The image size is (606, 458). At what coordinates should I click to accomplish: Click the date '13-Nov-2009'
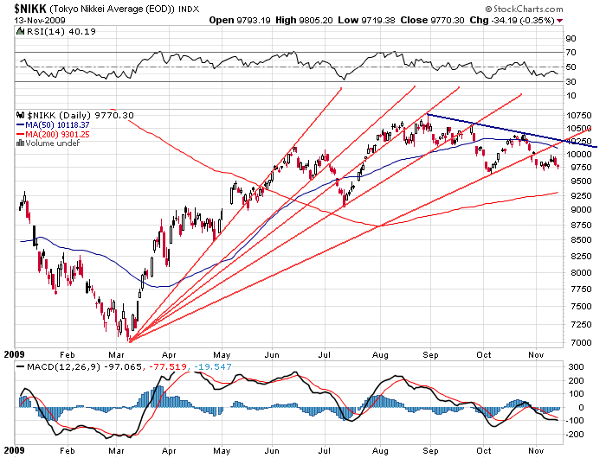pos(40,21)
